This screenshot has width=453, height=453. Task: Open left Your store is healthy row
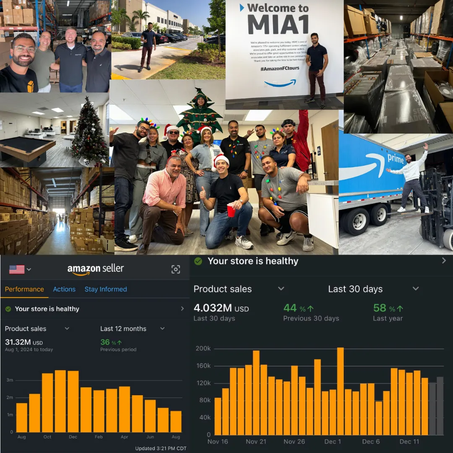[x=95, y=309]
